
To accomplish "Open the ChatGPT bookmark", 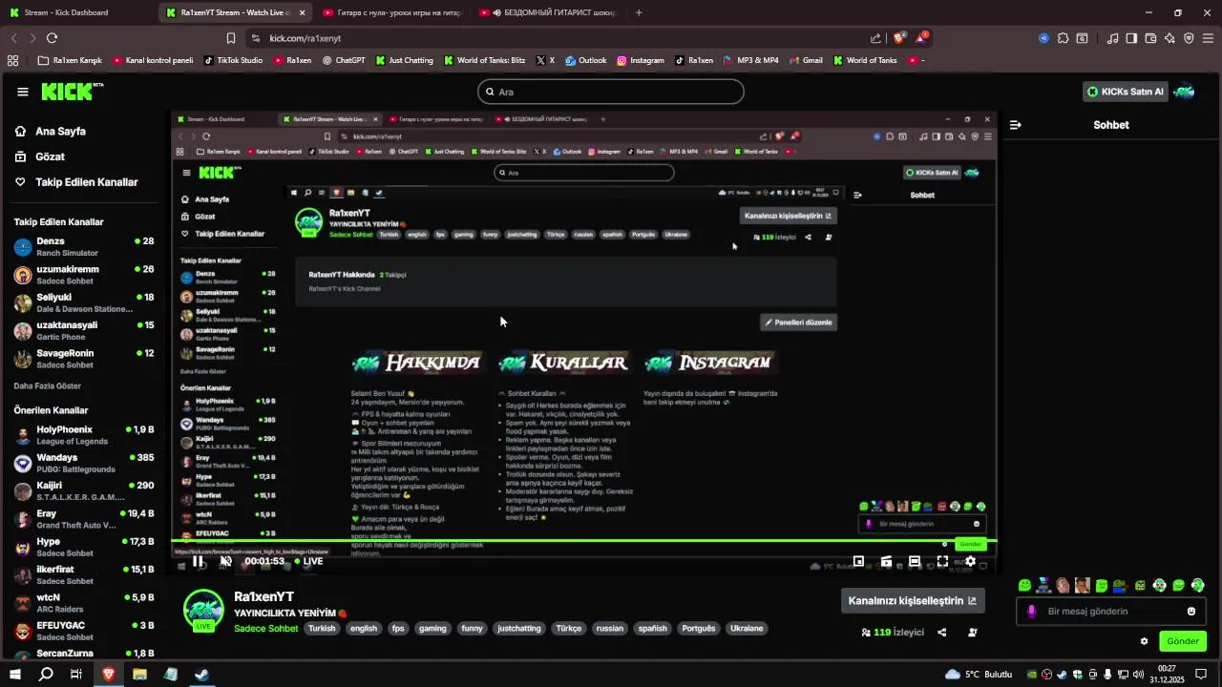I will (344, 60).
